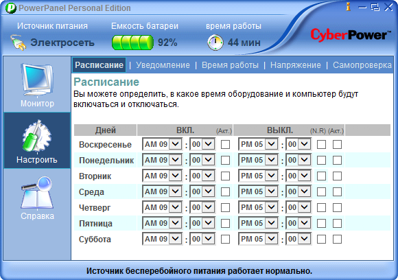Enable power-on schedule for Понедельник

pos(225,160)
